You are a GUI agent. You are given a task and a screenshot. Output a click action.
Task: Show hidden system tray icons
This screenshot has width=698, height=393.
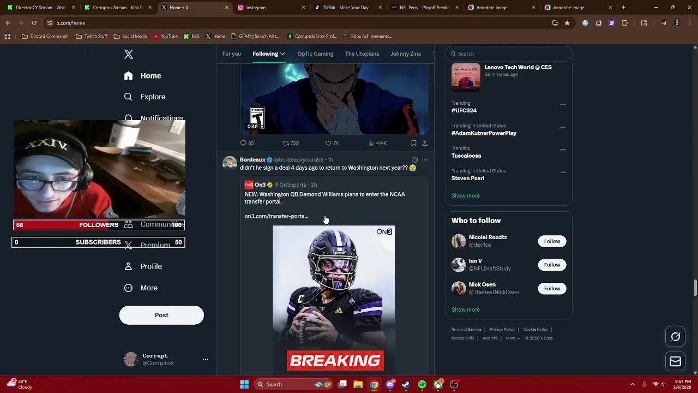(x=633, y=384)
